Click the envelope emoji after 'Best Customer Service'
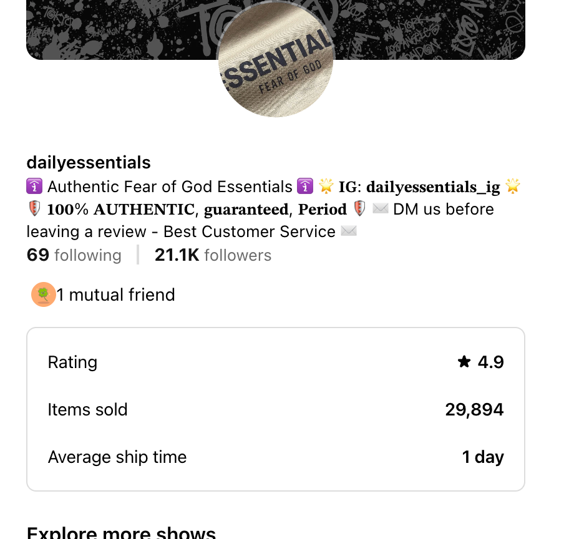 (x=349, y=231)
